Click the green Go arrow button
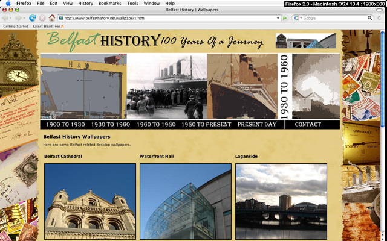Viewport: 387px width, 241px height. [285, 18]
